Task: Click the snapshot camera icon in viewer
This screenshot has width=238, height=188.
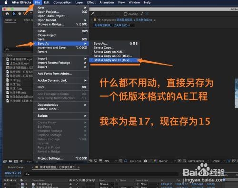Action: (x=146, y=161)
